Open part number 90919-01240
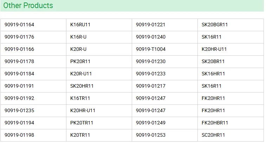 coord(150,37)
